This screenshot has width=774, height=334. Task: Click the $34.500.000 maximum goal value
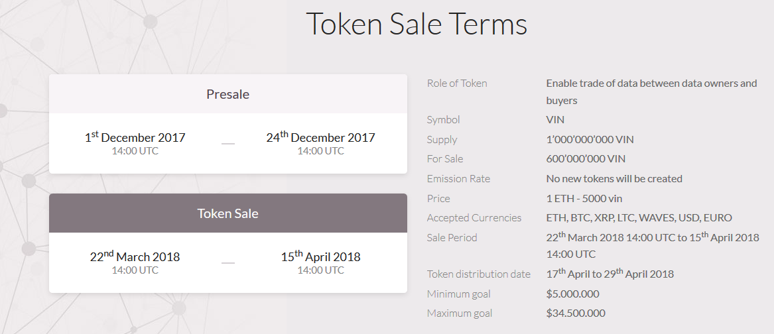576,313
